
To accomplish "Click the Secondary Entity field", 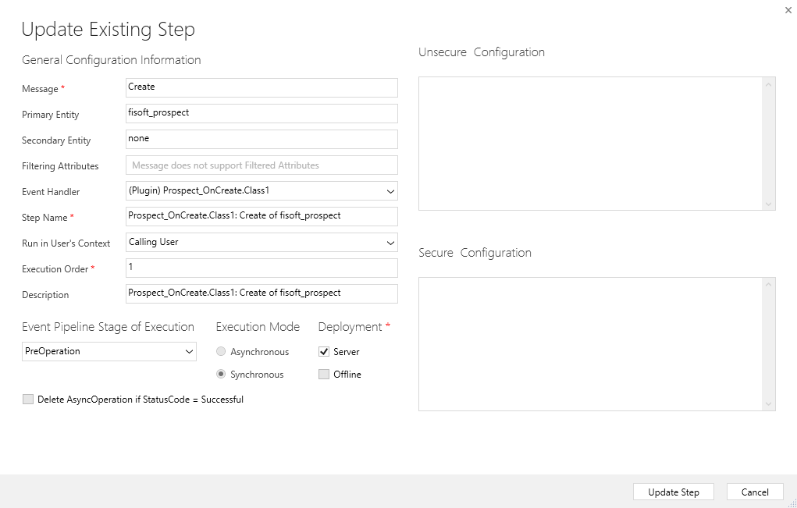I will [262, 139].
